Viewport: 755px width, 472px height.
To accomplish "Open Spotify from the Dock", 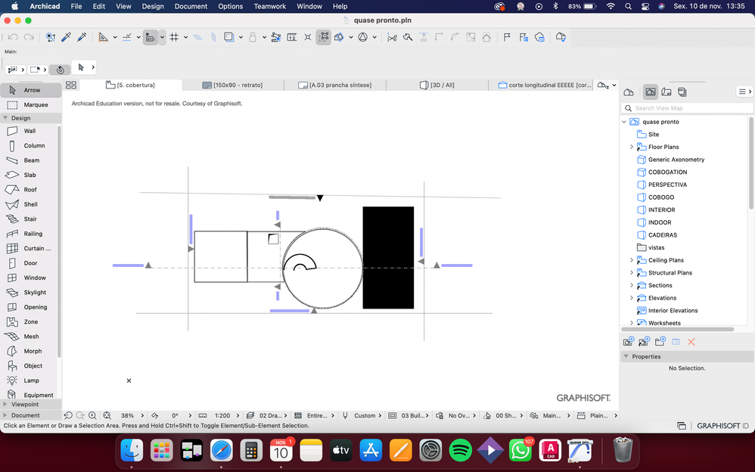I will click(460, 451).
